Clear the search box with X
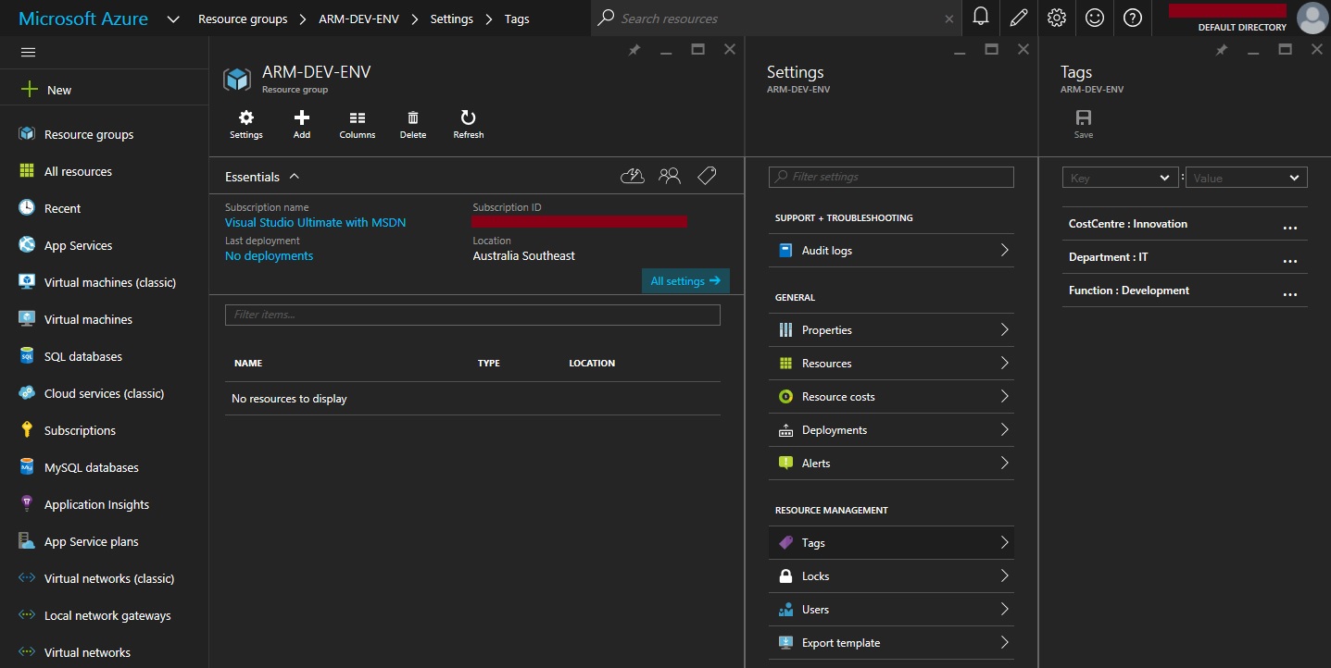The height and width of the screenshot is (668, 1331). pos(949,19)
